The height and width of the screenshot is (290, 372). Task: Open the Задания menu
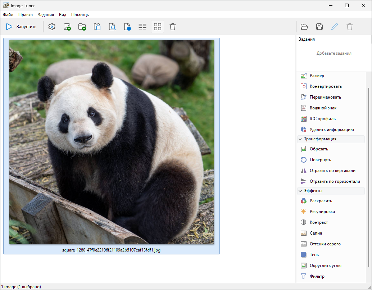coord(46,15)
